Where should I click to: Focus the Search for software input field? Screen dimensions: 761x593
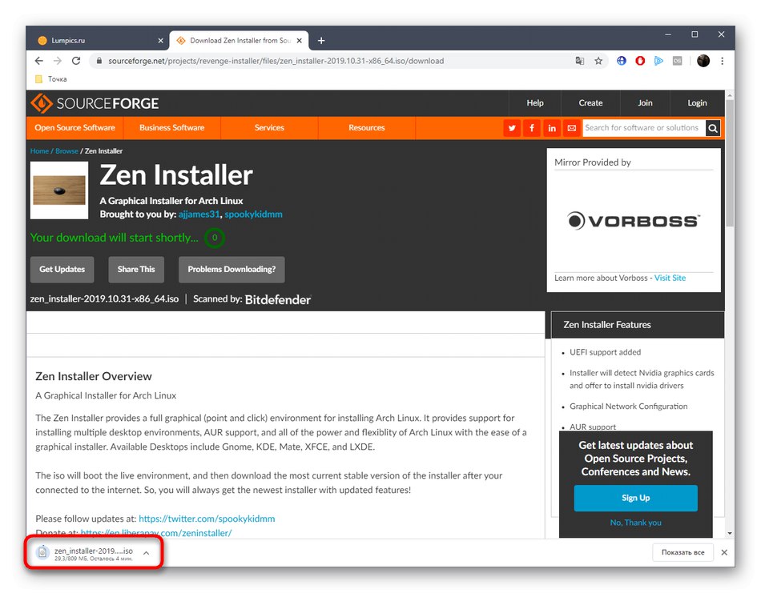[643, 128]
